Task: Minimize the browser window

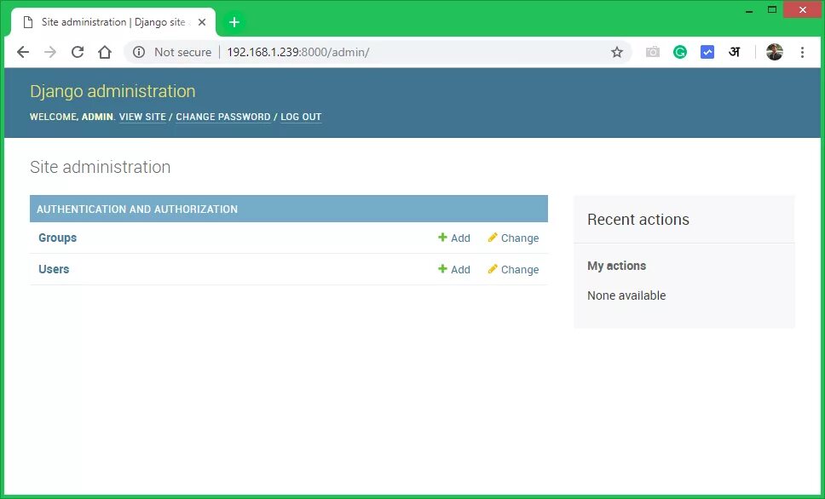Action: coord(749,10)
